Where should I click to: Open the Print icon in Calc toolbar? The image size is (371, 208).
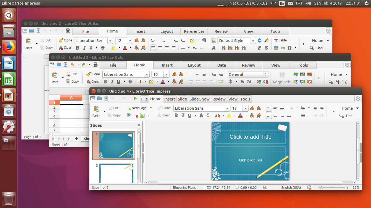tap(95, 65)
